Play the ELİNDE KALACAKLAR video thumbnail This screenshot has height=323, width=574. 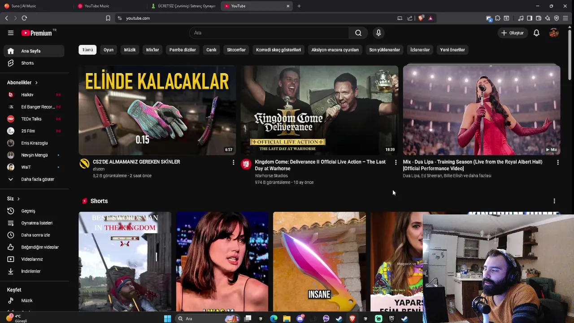(x=157, y=110)
